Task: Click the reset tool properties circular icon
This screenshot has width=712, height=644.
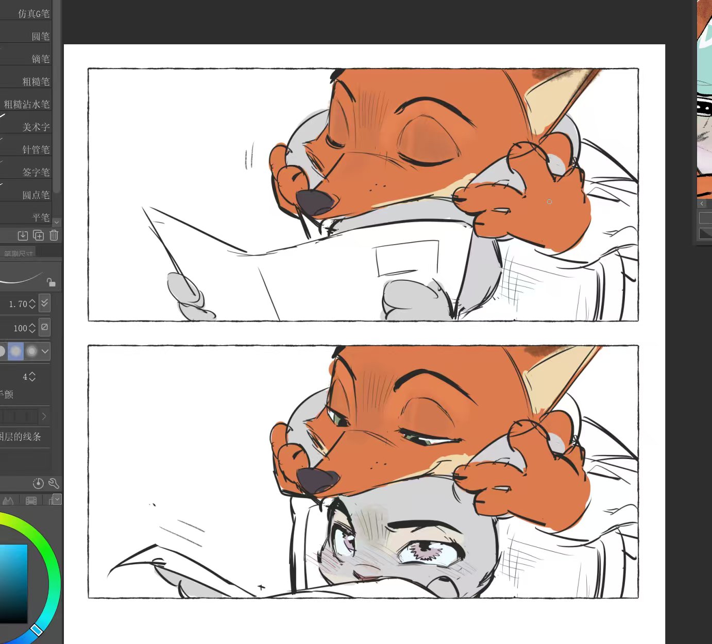Action: pyautogui.click(x=38, y=483)
